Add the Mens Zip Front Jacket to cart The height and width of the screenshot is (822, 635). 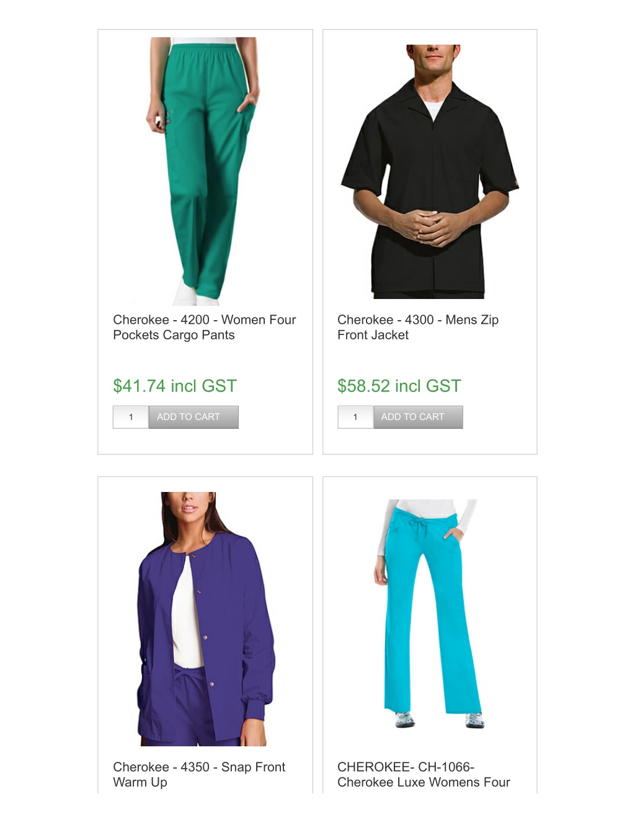[x=418, y=417]
